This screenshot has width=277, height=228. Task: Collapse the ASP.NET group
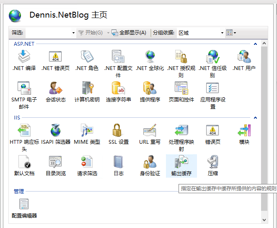pos(255,44)
